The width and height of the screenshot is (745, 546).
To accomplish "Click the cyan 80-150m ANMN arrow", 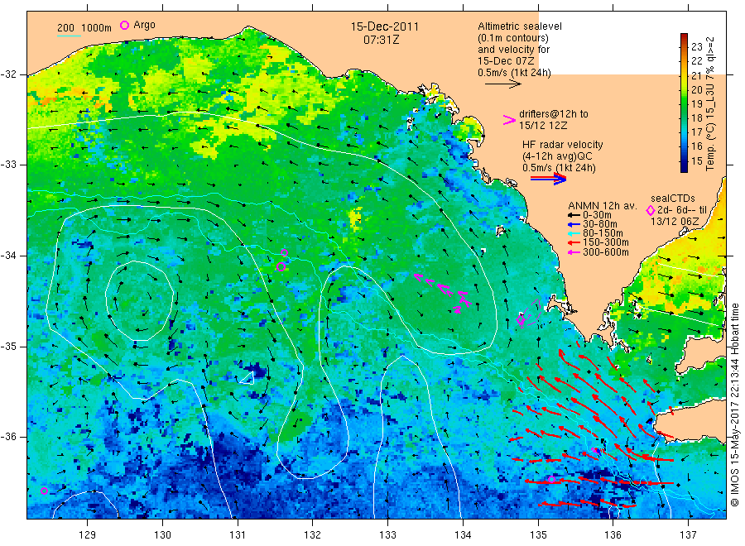I will (574, 233).
